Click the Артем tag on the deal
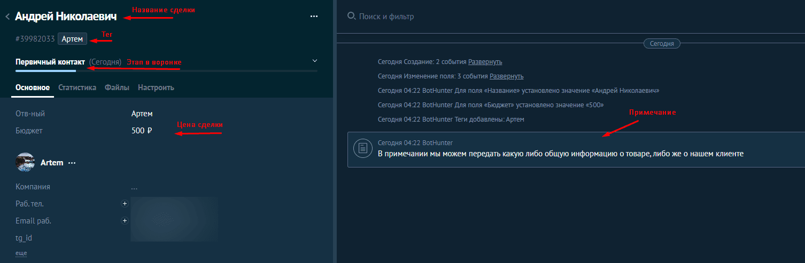 [72, 39]
